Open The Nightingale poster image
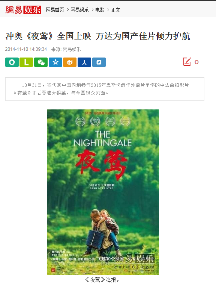 pyautogui.click(x=103, y=192)
